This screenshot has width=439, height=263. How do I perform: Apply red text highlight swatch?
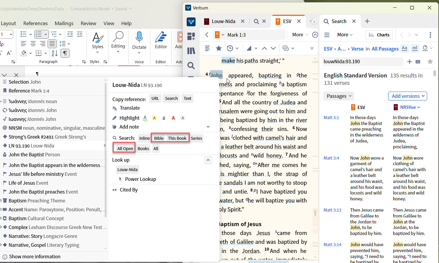173,118
